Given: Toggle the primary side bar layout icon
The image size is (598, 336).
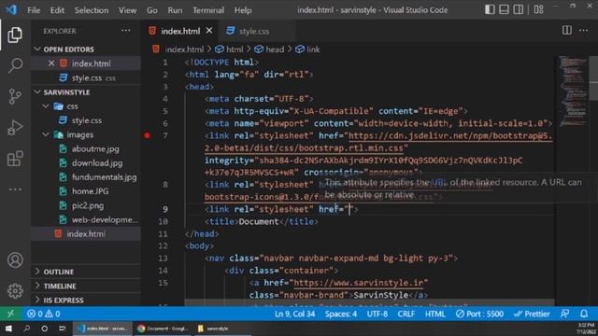Looking at the screenshot, I should 490,9.
